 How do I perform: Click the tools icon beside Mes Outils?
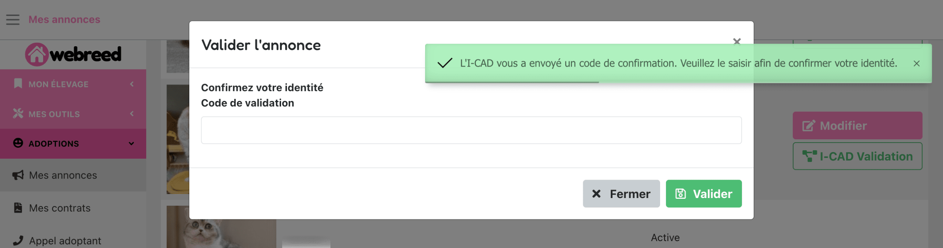[x=18, y=114]
